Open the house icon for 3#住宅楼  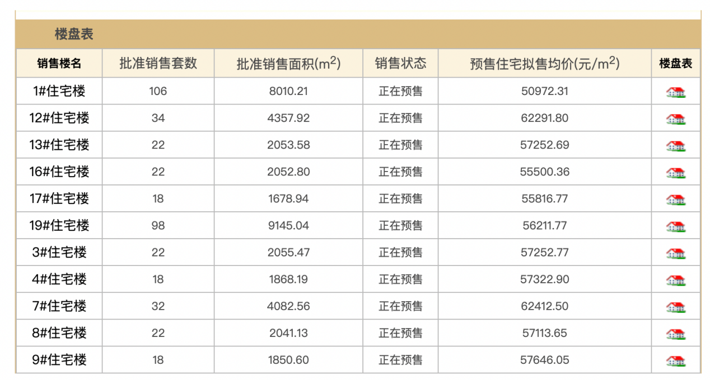click(x=676, y=253)
